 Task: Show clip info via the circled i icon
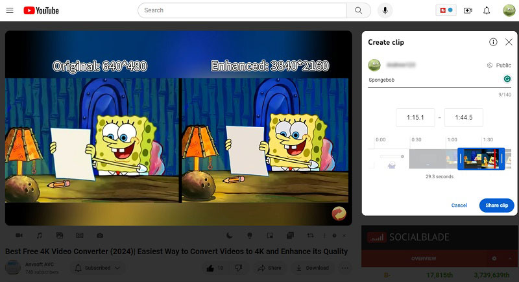click(493, 42)
